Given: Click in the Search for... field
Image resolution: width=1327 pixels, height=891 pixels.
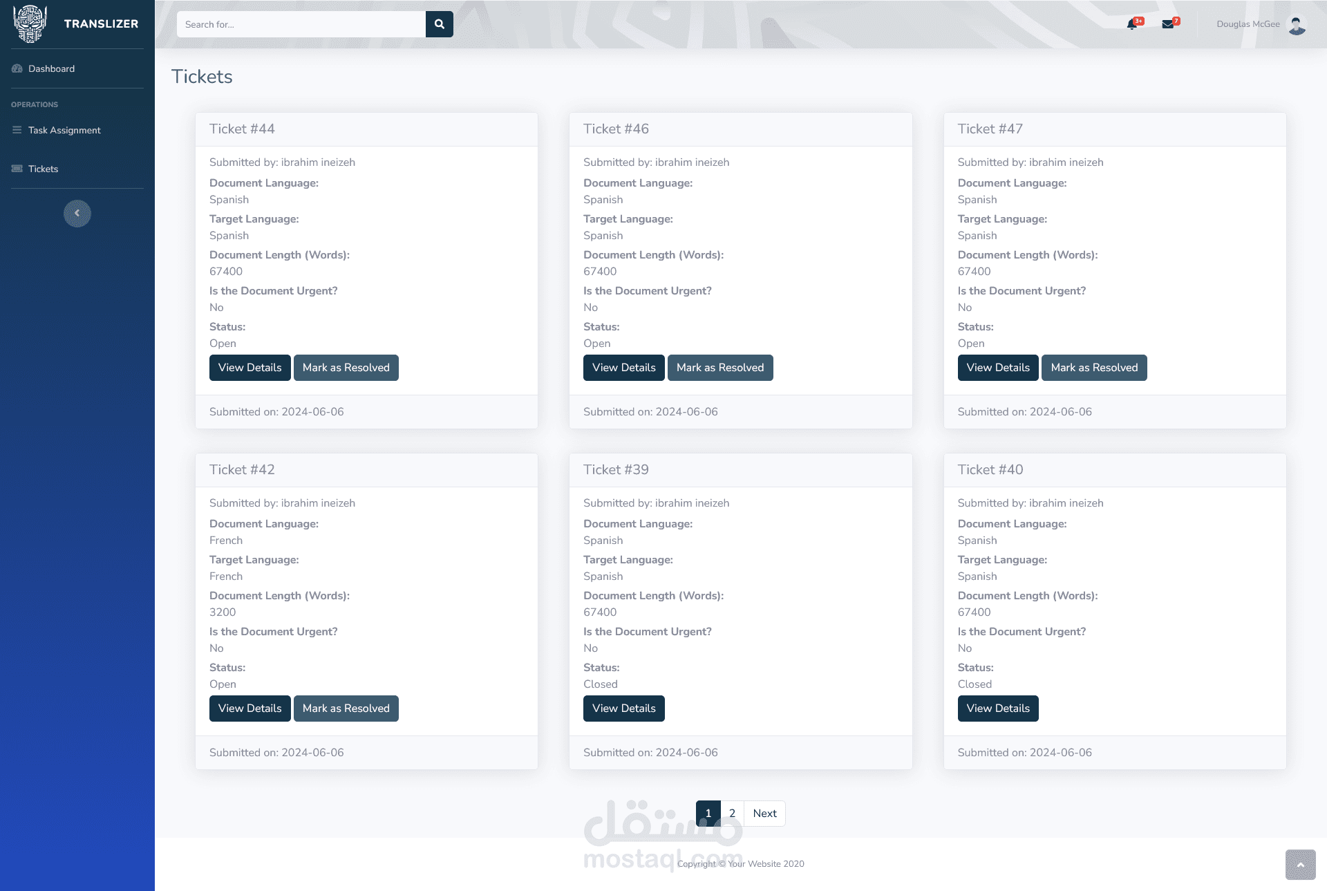Looking at the screenshot, I should pyautogui.click(x=301, y=24).
